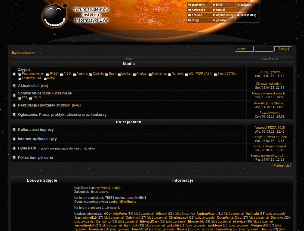Click the icon beside Ogłoszenia: Praca, praktyki

pyautogui.click(x=14, y=115)
